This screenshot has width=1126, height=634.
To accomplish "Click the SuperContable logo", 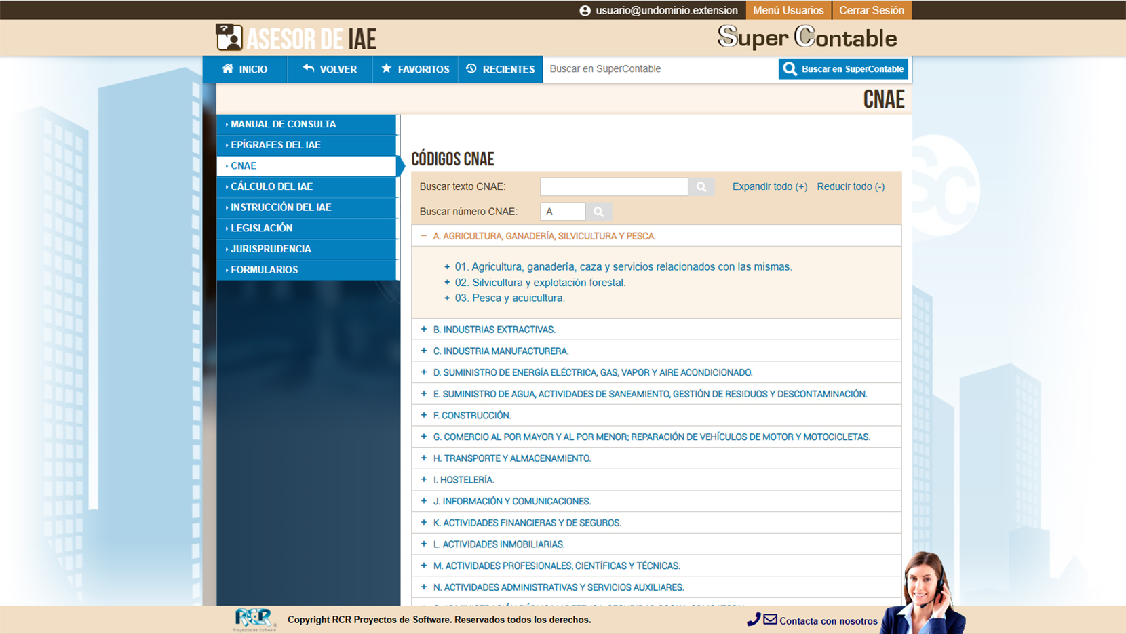I will pos(807,37).
